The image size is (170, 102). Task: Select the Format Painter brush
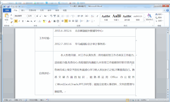pyautogui.click(x=11, y=22)
